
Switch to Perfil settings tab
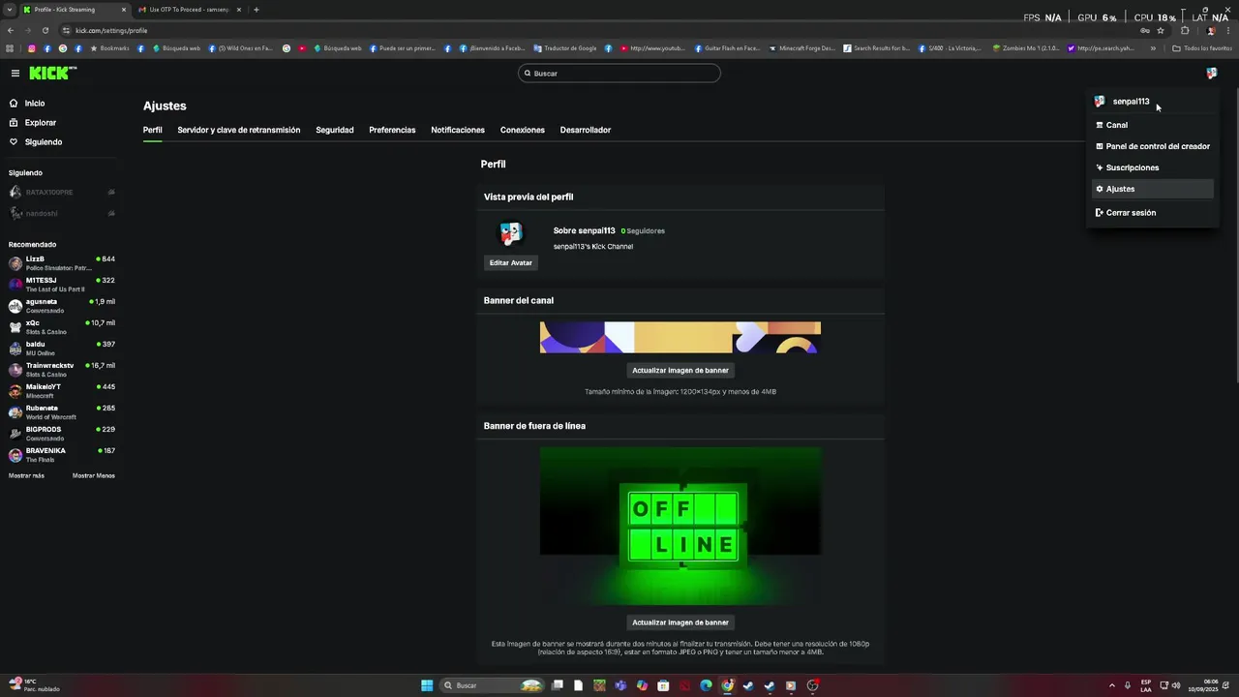pos(152,130)
